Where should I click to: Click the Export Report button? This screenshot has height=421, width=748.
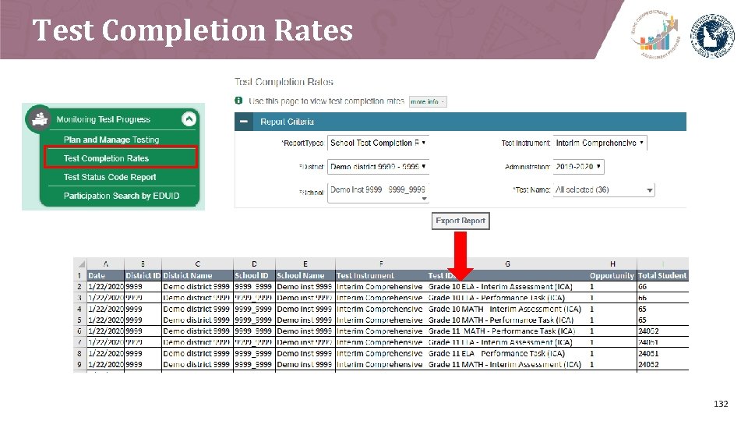coord(460,221)
